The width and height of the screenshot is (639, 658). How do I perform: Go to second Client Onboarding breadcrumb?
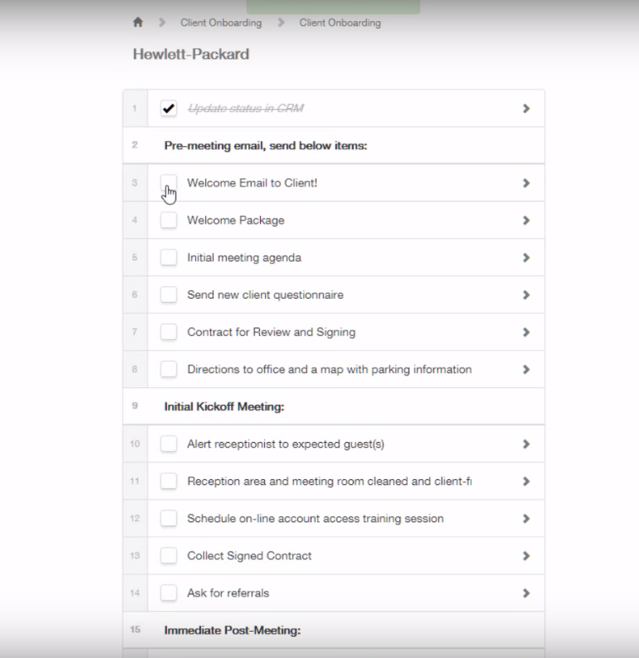[339, 23]
